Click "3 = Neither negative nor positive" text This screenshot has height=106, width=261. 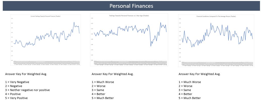point(27,90)
